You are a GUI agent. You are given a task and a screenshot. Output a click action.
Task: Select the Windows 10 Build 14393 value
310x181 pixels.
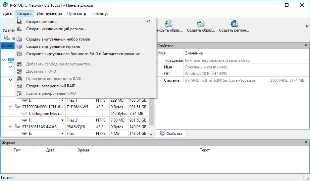pyautogui.click(x=206, y=74)
